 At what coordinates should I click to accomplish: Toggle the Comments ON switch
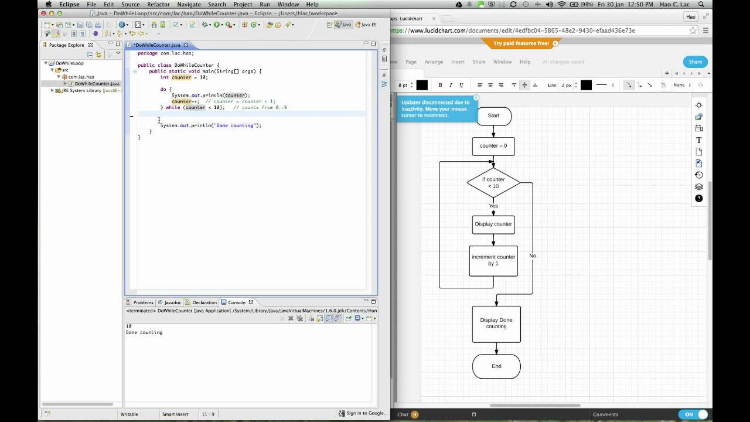click(x=693, y=414)
